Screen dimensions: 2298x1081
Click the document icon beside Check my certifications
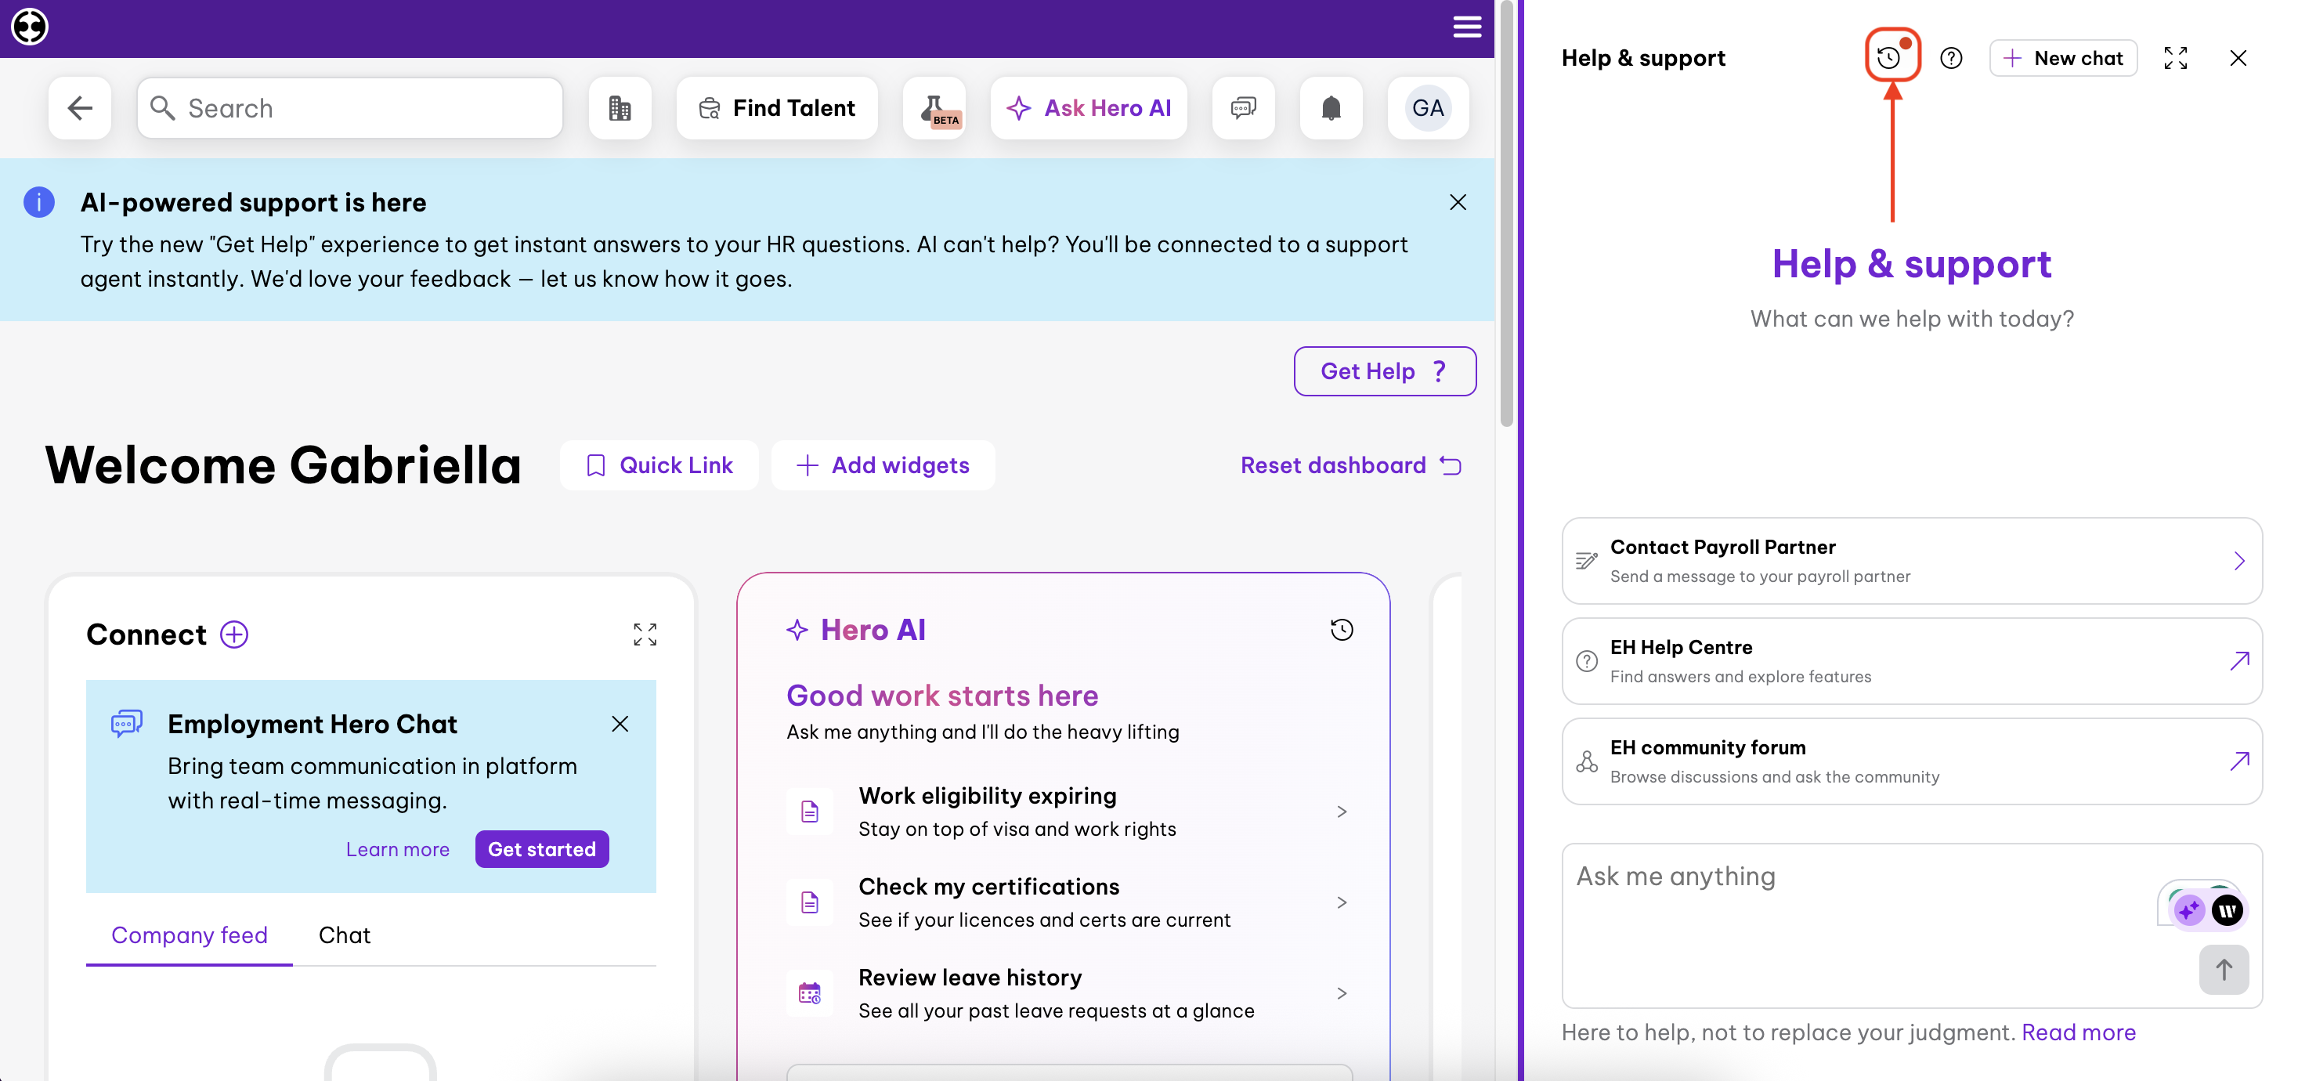click(810, 902)
